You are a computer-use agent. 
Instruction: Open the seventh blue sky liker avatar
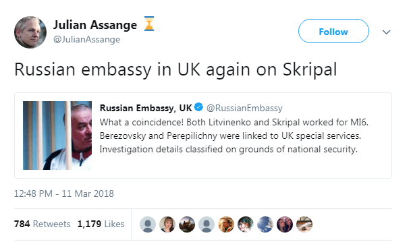tap(265, 224)
